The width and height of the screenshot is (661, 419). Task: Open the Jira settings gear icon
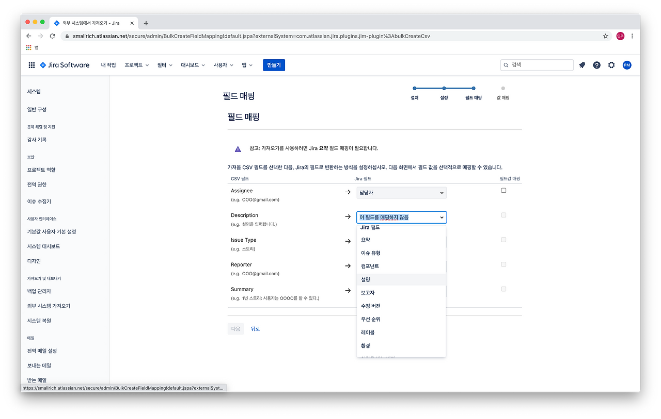tap(611, 65)
